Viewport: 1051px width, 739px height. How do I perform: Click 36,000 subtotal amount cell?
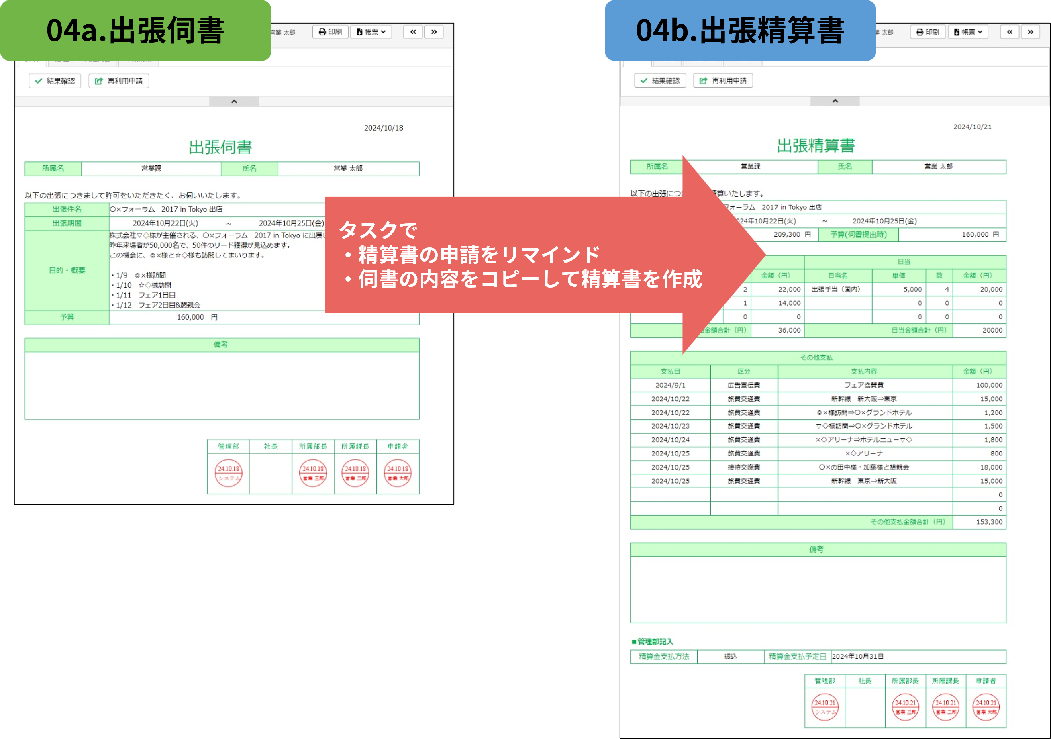pos(778,330)
